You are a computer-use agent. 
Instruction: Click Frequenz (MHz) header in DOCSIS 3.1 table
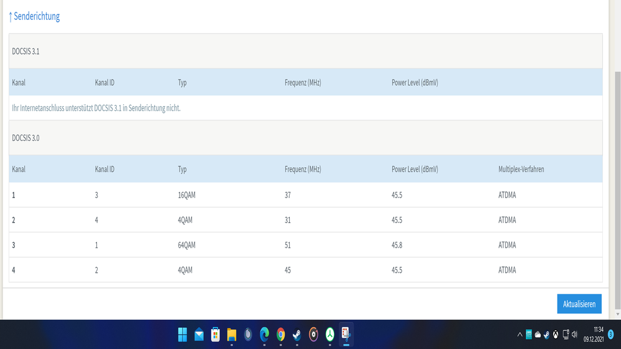click(x=303, y=83)
